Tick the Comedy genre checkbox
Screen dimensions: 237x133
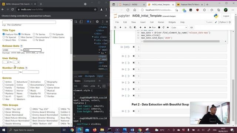pos(4,85)
